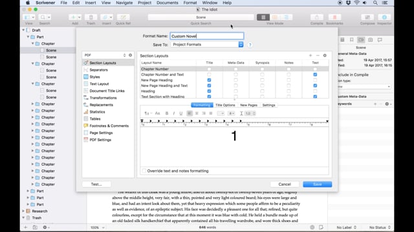Switch to corkboard view mode icon

pyautogui.click(x=275, y=17)
